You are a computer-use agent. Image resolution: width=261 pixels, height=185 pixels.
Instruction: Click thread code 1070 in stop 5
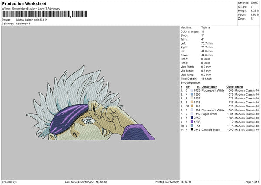point(230,106)
